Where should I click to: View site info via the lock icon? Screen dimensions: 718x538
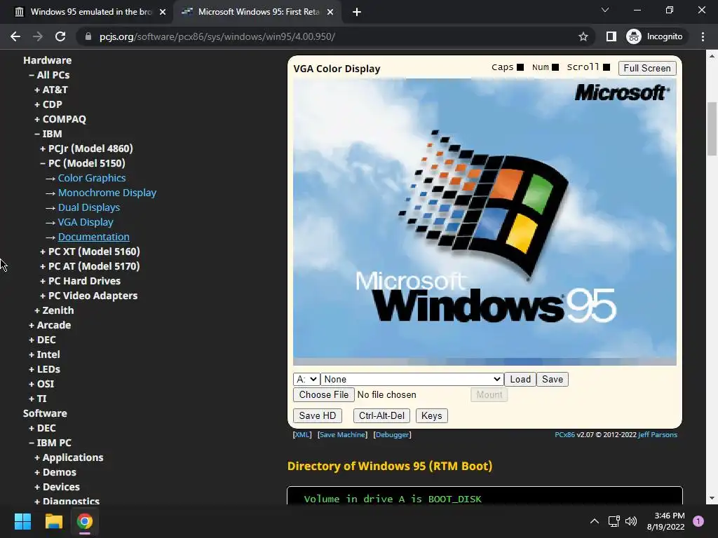[x=88, y=36]
